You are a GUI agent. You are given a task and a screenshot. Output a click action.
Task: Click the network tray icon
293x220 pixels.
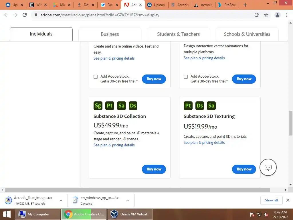(x=259, y=215)
